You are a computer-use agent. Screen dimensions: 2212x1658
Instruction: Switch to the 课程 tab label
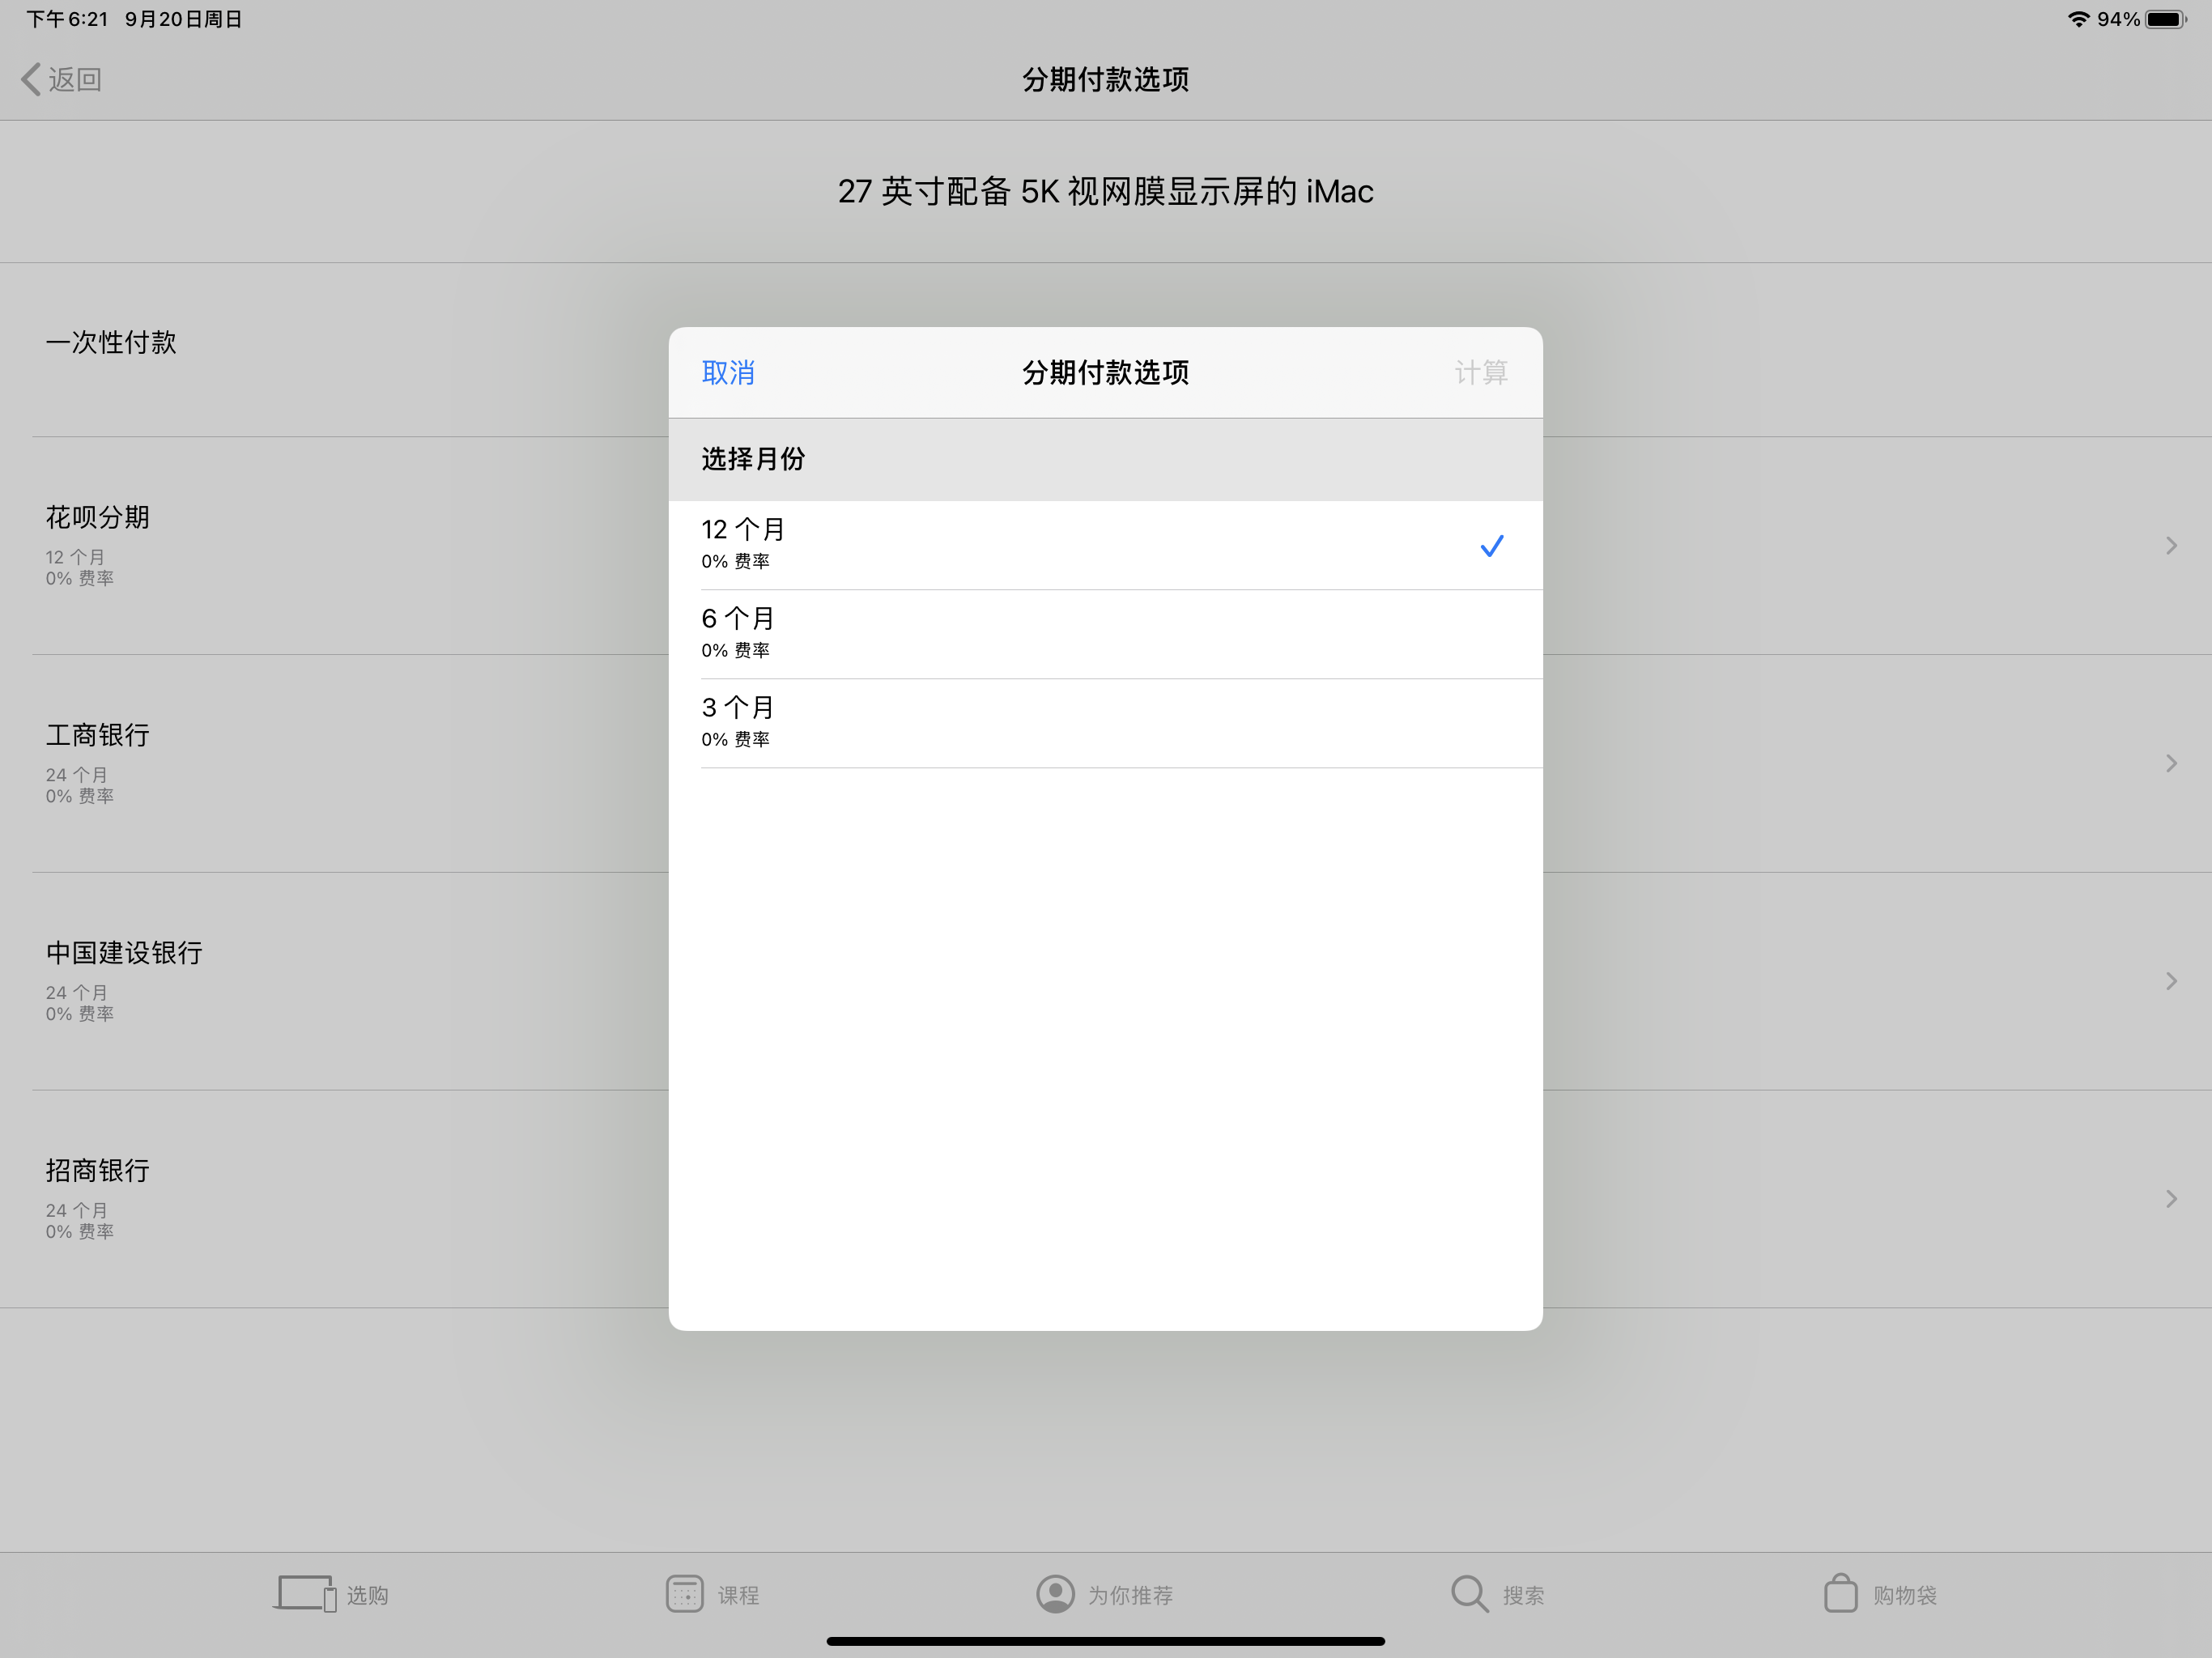tap(738, 1595)
